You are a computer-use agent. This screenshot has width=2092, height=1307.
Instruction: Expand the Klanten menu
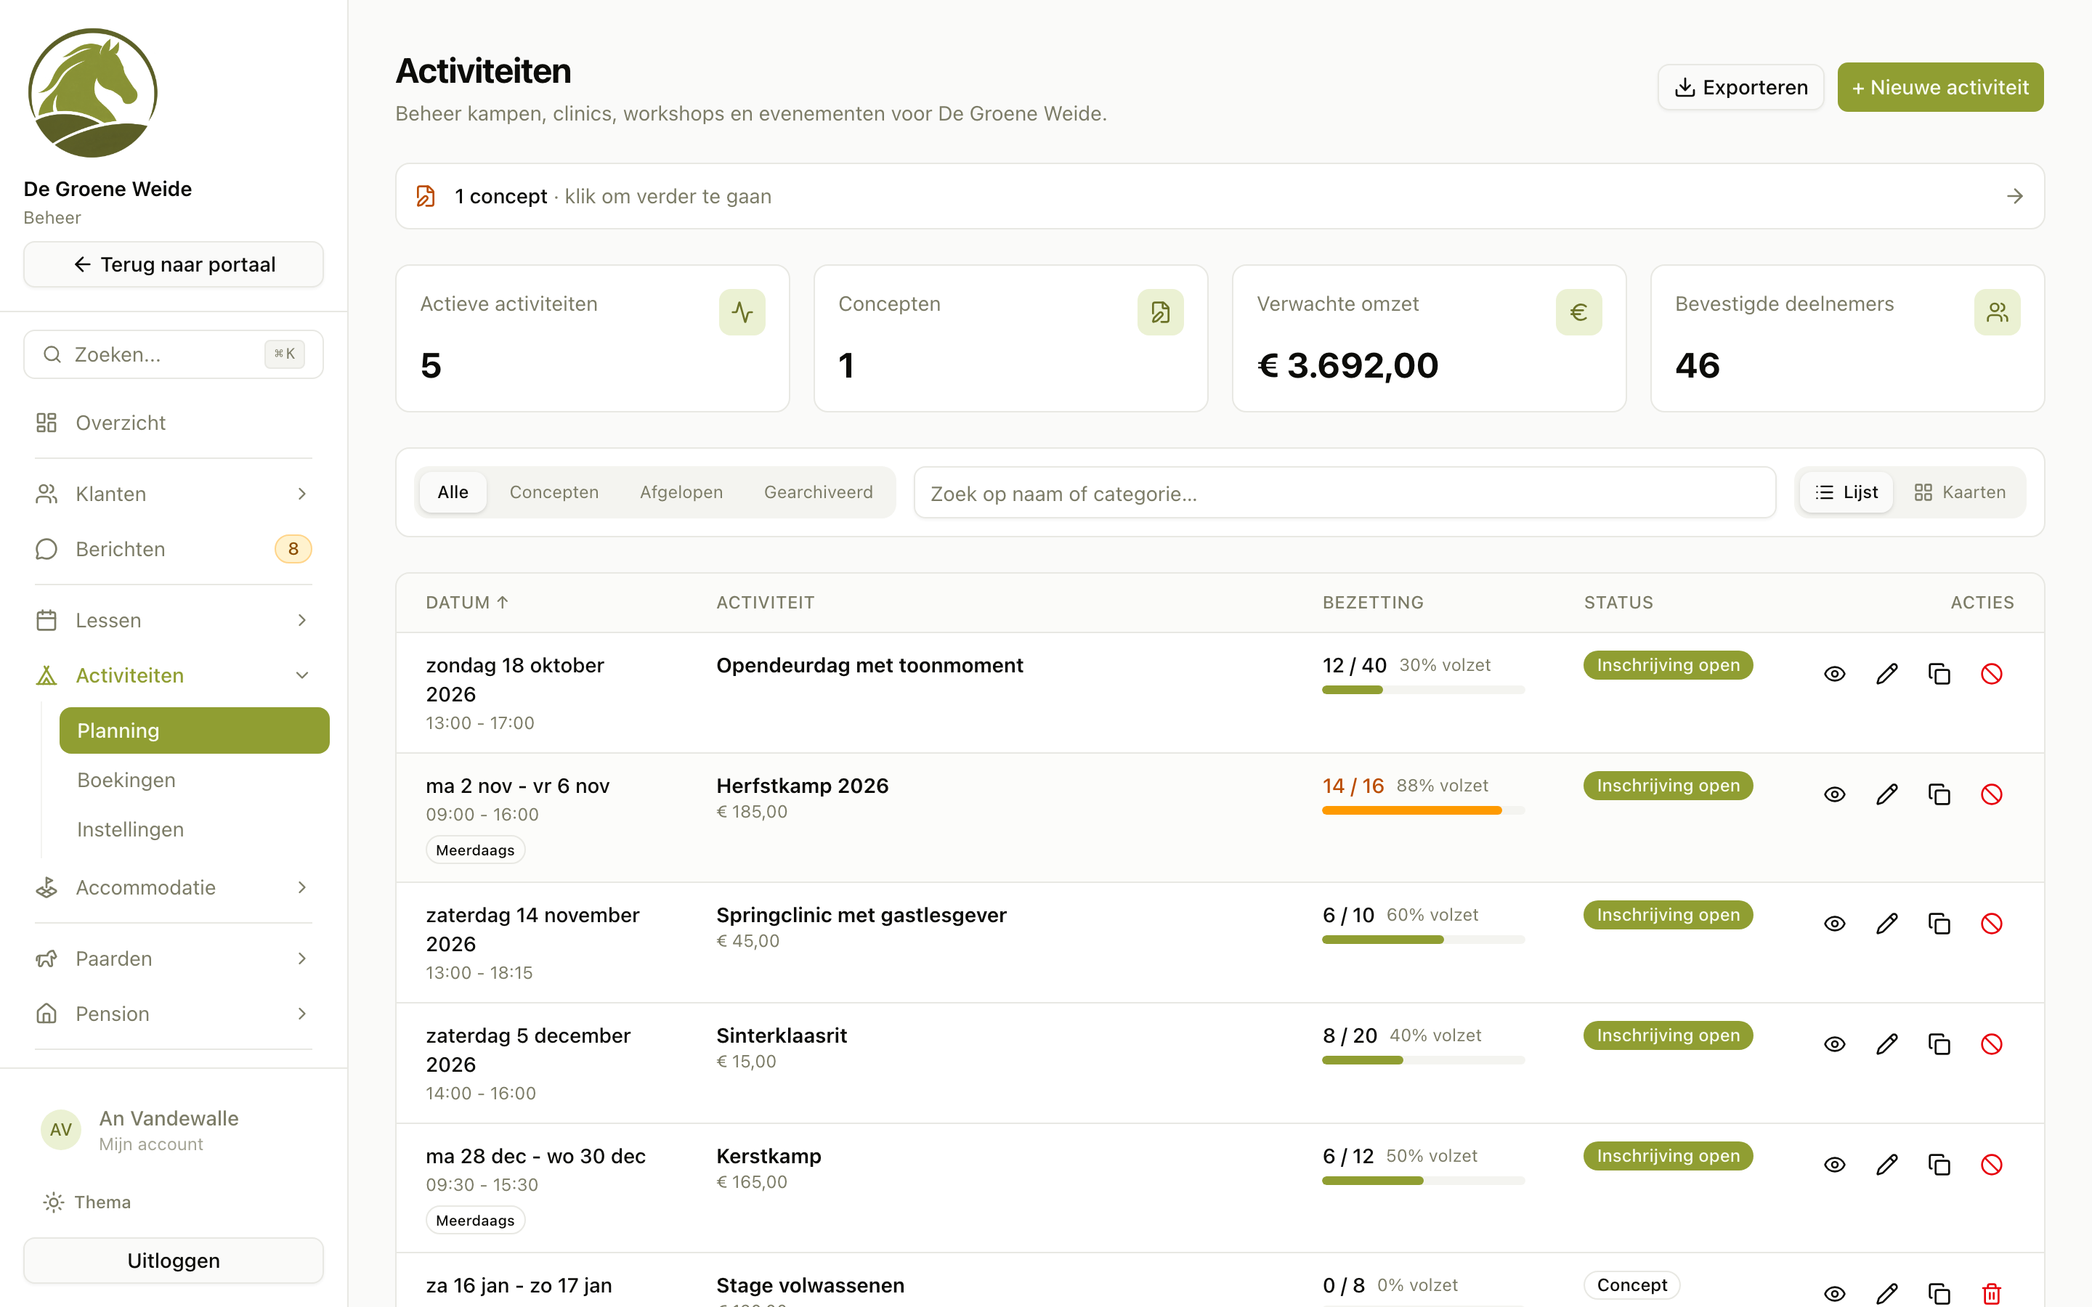[x=173, y=494]
